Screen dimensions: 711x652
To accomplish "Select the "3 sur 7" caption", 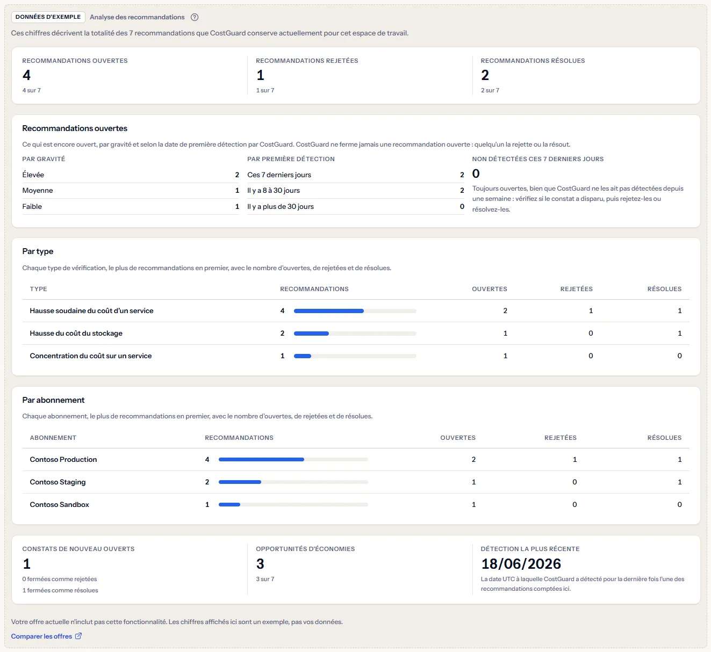I will 265,579.
